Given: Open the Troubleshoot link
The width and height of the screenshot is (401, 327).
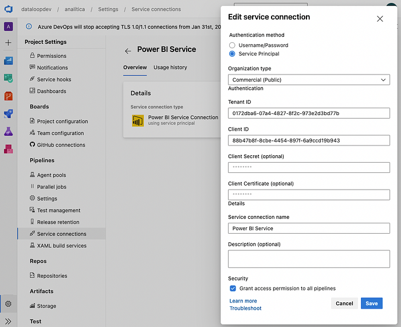Looking at the screenshot, I should coord(245,308).
